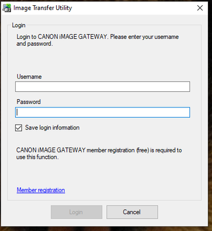The image size is (212, 231).
Task: Click the greyed-out Login button
Action: coord(76,212)
